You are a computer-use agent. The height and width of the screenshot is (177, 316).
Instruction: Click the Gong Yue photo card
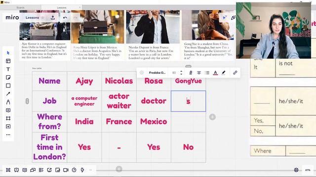tap(208, 35)
